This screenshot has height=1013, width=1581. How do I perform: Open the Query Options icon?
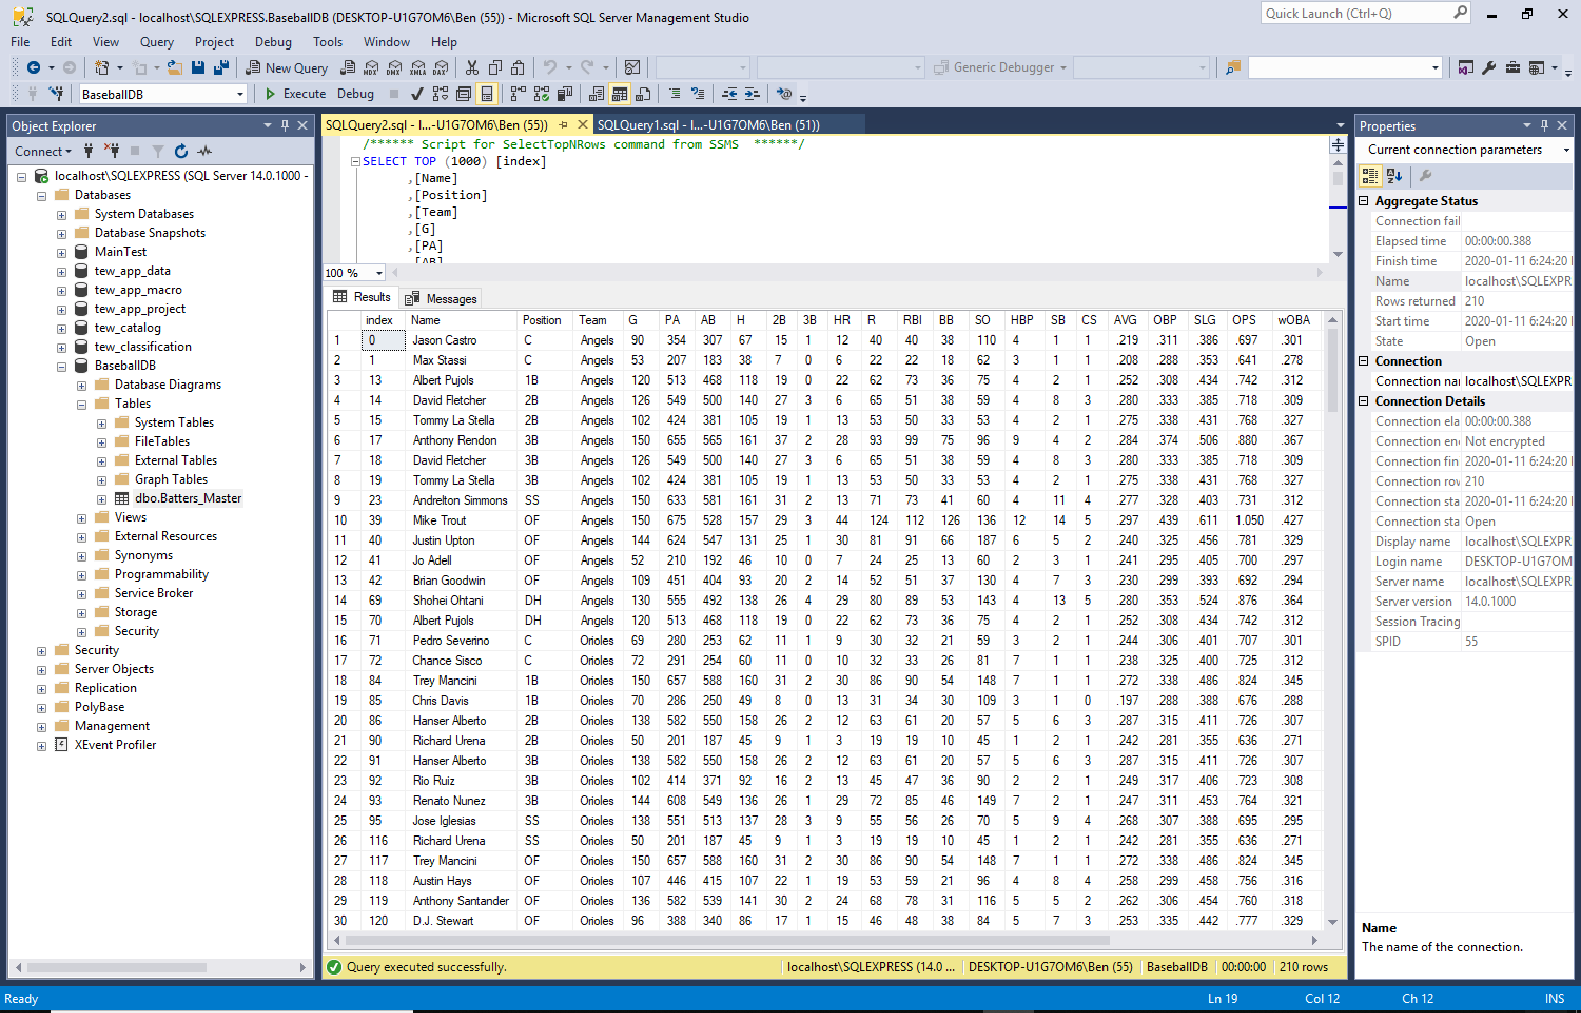(463, 94)
